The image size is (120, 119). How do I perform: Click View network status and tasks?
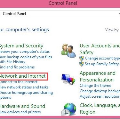(x=24, y=87)
